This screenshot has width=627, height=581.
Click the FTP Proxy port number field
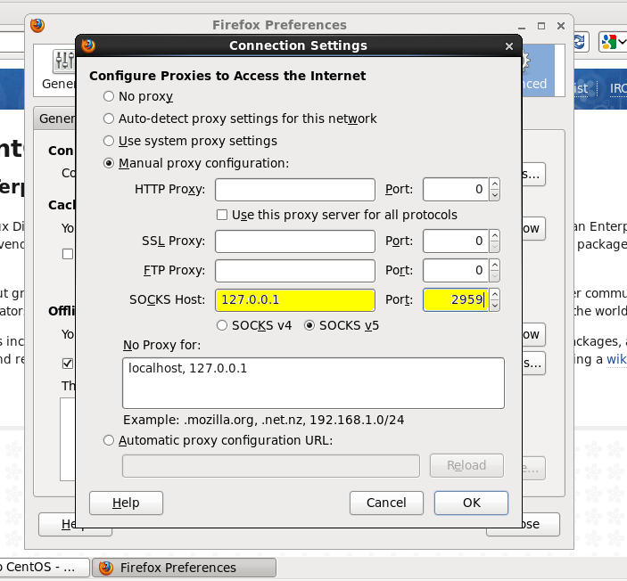[456, 271]
